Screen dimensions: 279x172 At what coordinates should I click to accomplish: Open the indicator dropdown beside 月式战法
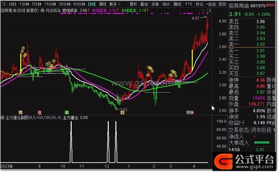(42, 10)
